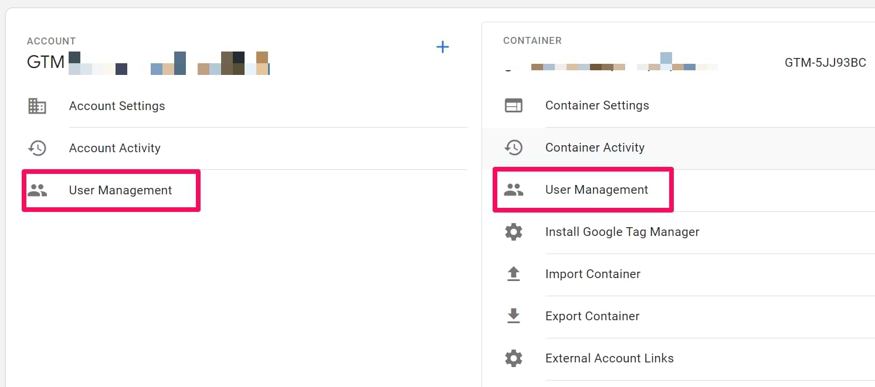875x387 pixels.
Task: Open container-level User Management text link
Action: (596, 190)
